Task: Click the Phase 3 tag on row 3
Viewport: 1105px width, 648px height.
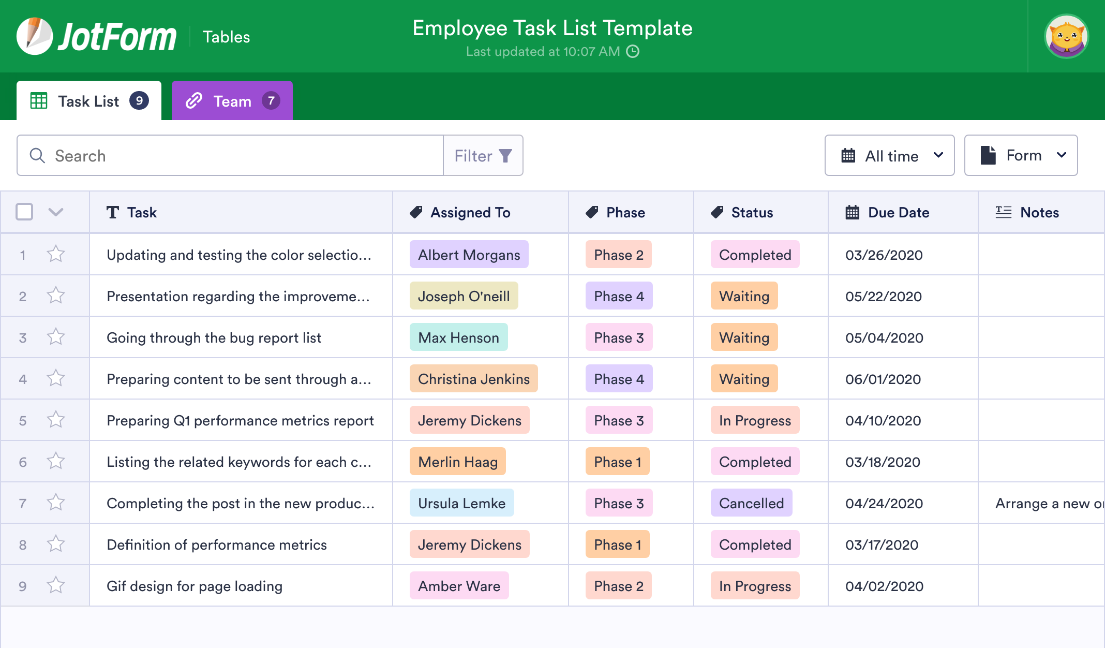Action: pyautogui.click(x=617, y=337)
